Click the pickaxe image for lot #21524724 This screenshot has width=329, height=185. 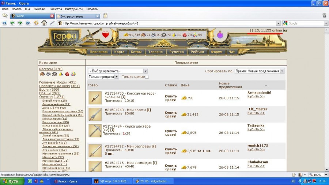[95, 131]
